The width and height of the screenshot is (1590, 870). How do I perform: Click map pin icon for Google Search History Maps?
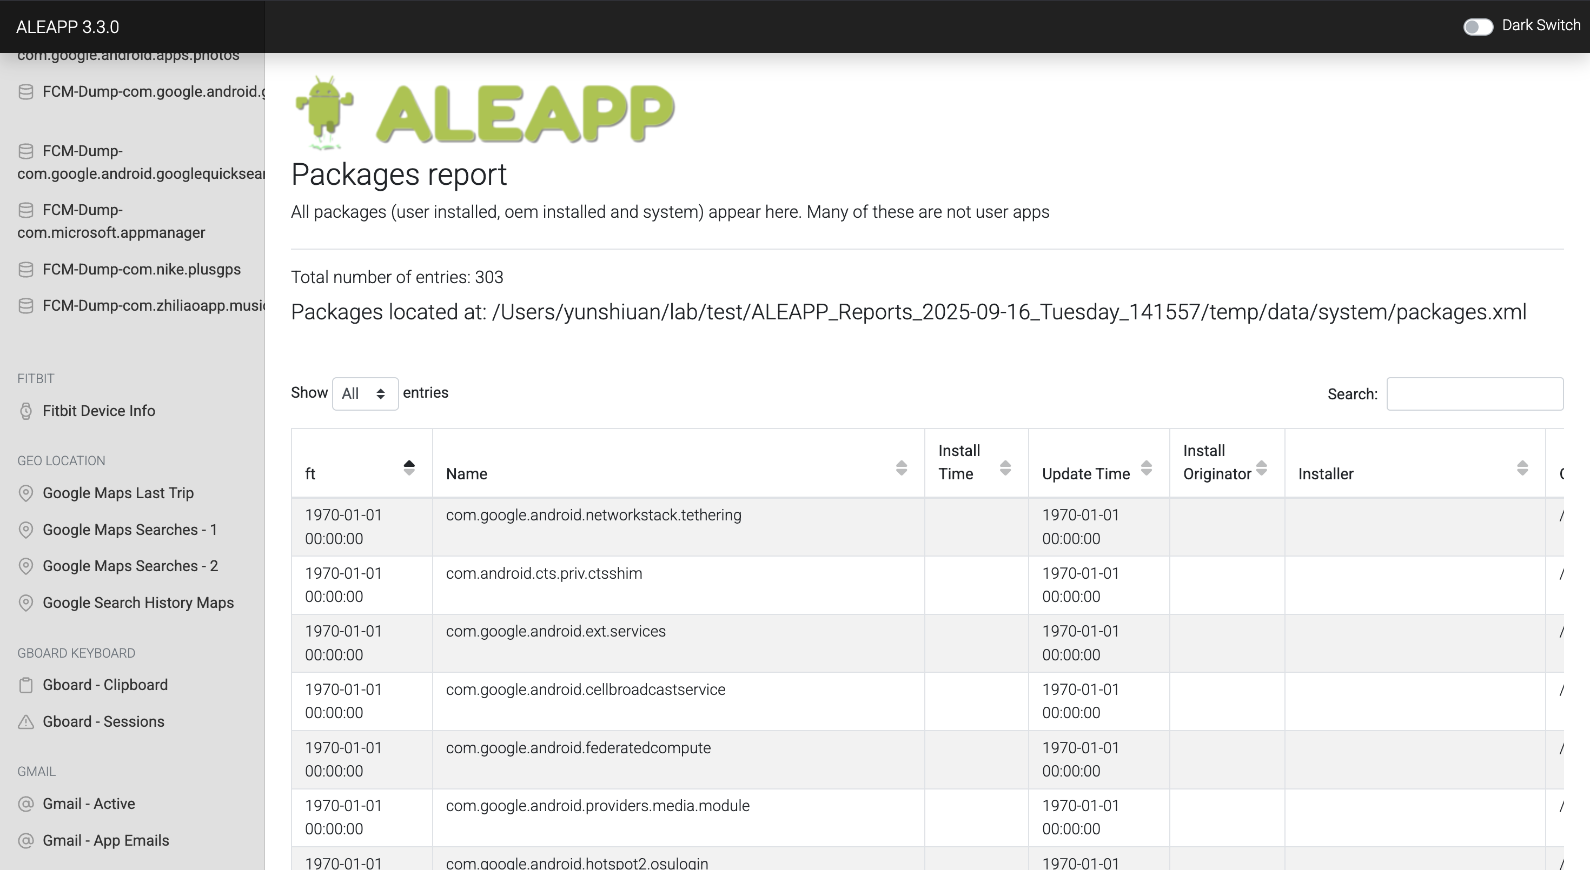click(26, 603)
